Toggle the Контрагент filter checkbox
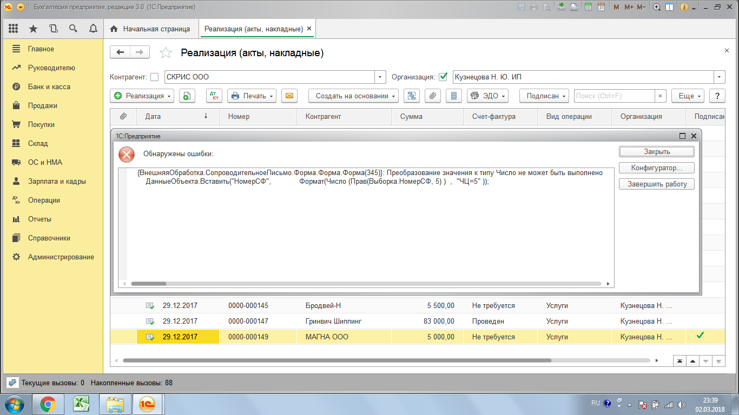 coord(155,77)
